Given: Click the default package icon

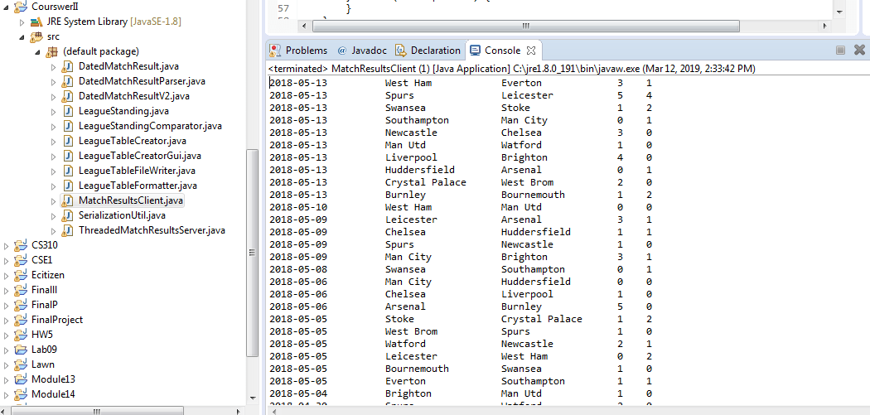Looking at the screenshot, I should tap(52, 51).
